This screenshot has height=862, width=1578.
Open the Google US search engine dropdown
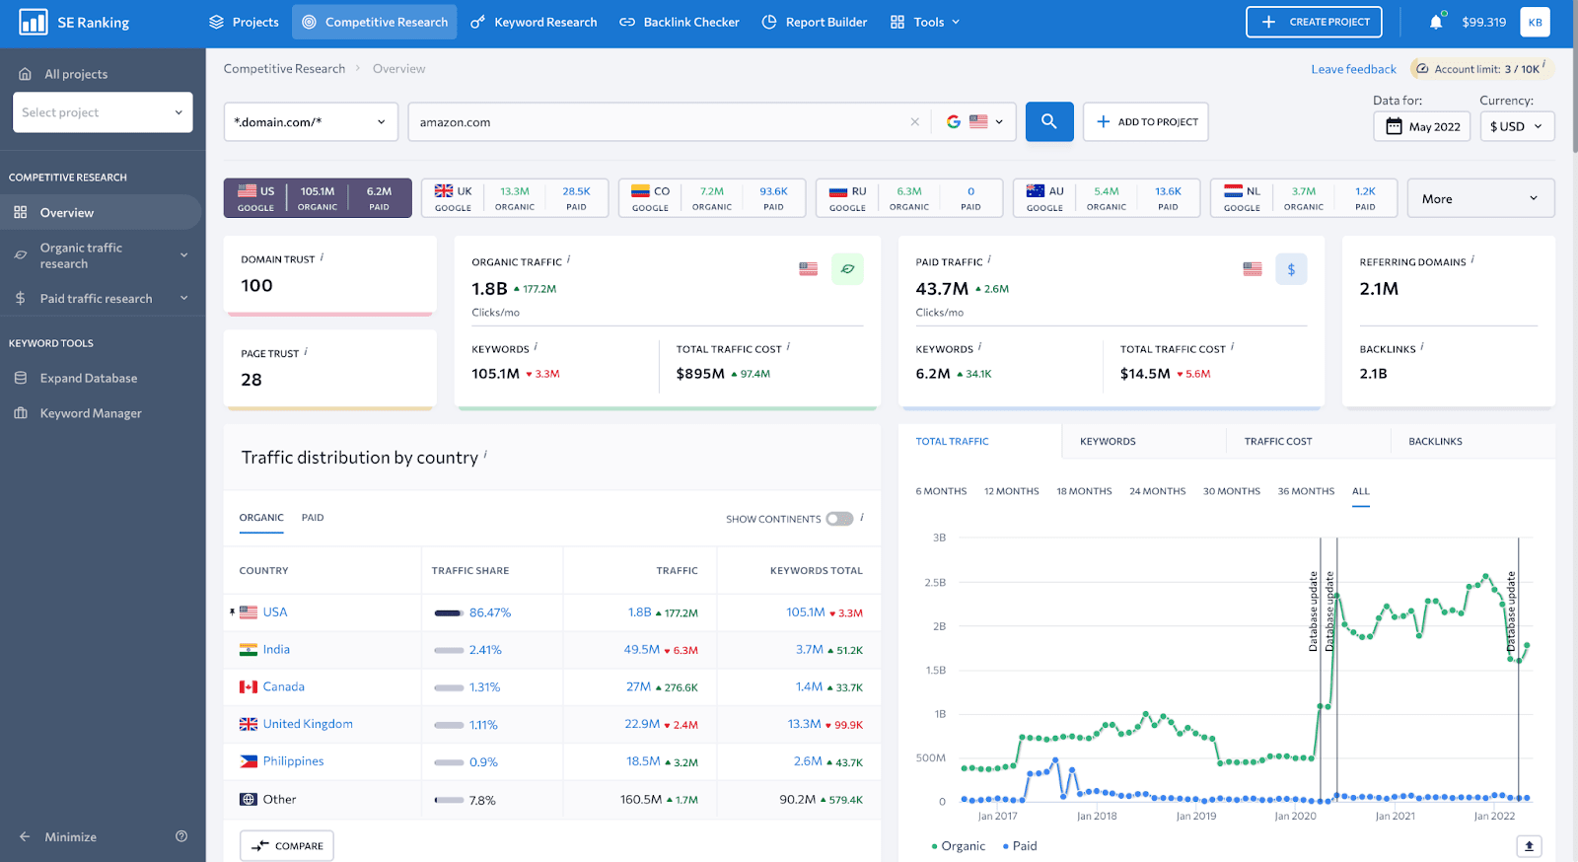click(975, 122)
